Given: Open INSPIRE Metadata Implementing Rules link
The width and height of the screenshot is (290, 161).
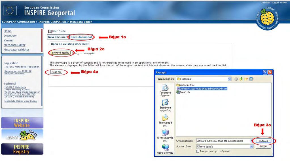Looking at the screenshot, I should pyautogui.click(x=22, y=92).
